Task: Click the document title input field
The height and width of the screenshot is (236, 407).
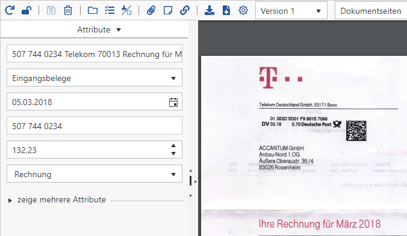Action: pos(95,53)
